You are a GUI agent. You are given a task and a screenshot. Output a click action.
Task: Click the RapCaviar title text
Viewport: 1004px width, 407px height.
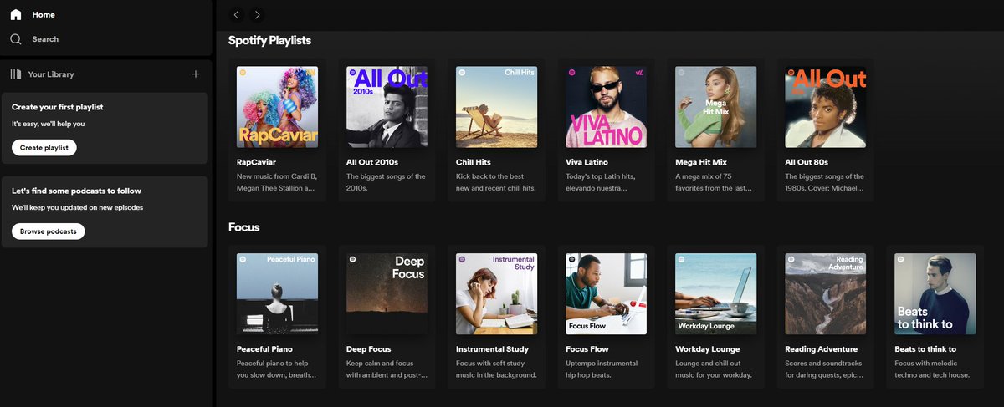[257, 162]
